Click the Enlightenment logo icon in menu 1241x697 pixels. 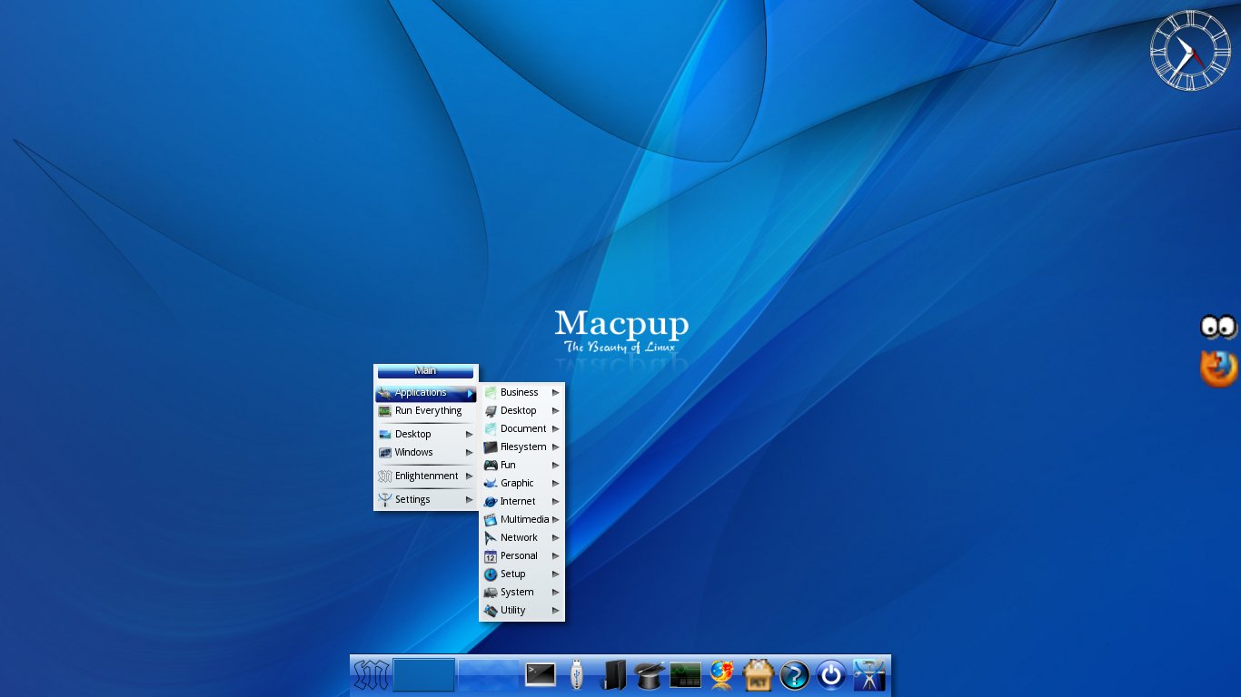pos(385,476)
